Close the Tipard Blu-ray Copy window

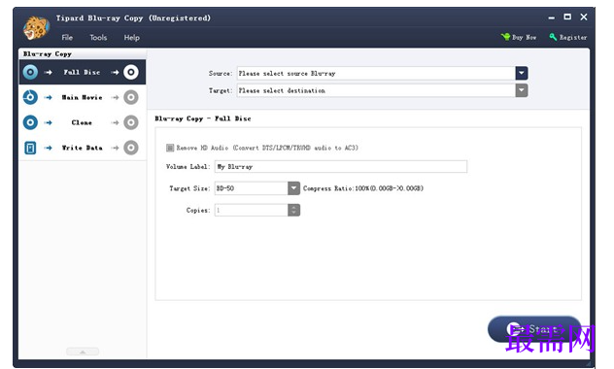[x=584, y=17]
